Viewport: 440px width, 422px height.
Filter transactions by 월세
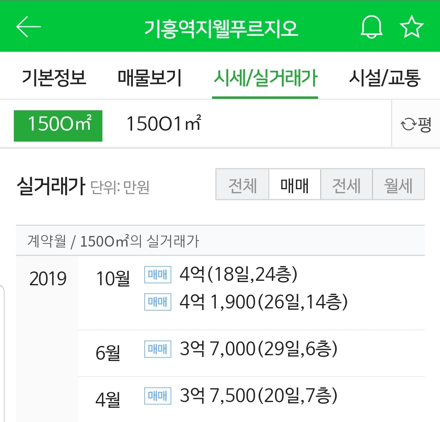coord(398,184)
